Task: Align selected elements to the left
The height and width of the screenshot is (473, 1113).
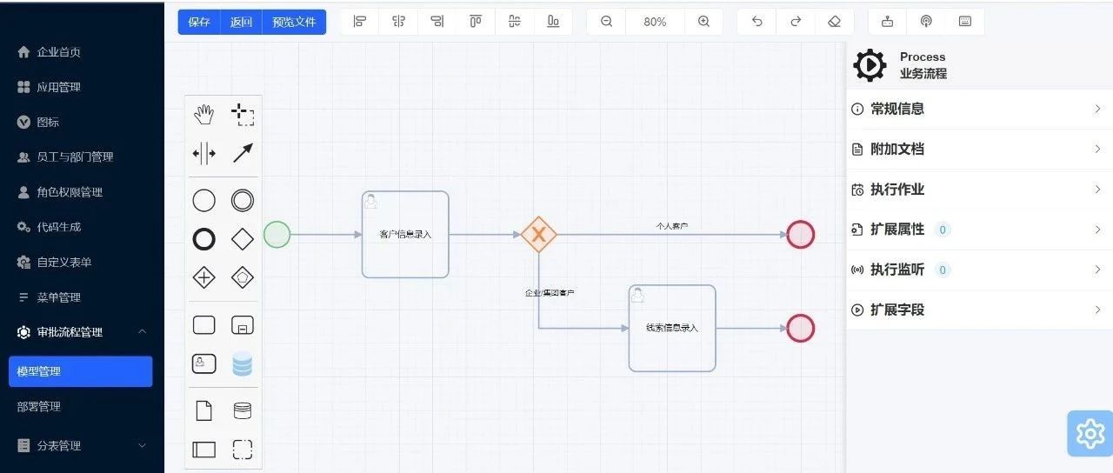Action: click(x=360, y=22)
